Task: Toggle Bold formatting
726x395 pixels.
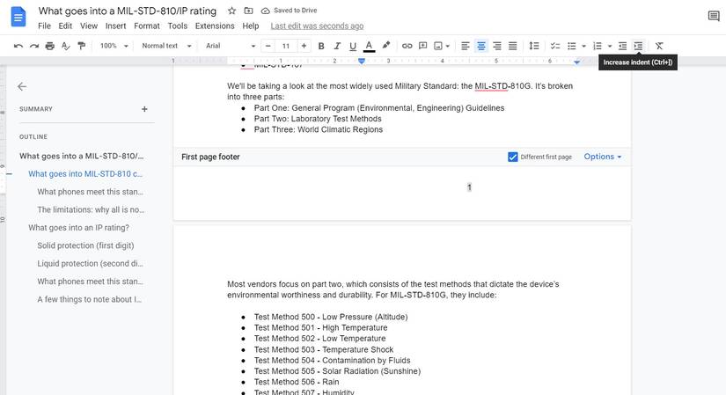Action: pyautogui.click(x=321, y=46)
